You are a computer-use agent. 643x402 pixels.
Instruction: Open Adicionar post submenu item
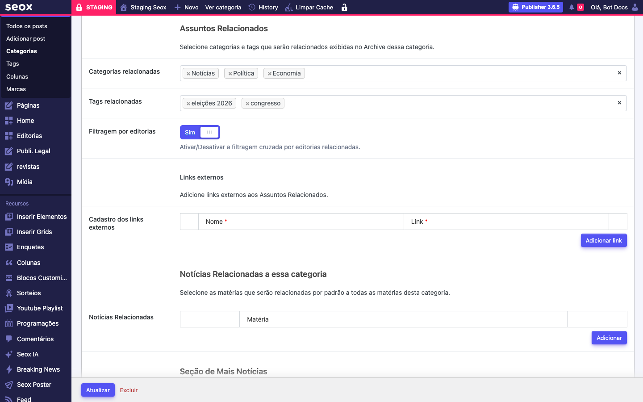tap(26, 38)
